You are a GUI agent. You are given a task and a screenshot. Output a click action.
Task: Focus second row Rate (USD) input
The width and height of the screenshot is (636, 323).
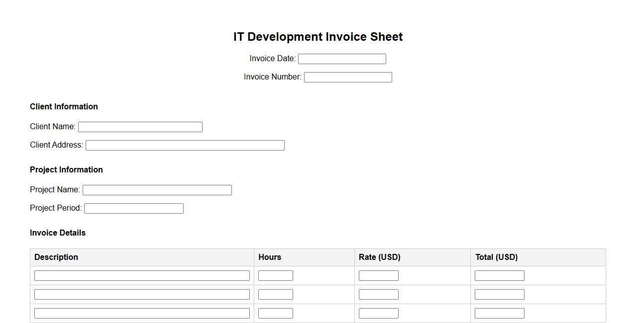coord(378,294)
